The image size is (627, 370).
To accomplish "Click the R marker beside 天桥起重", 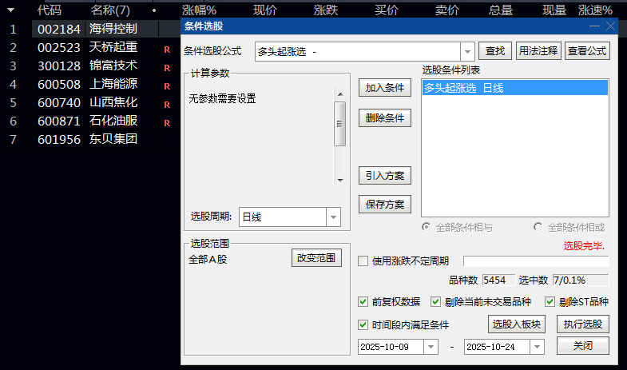I will 167,50.
